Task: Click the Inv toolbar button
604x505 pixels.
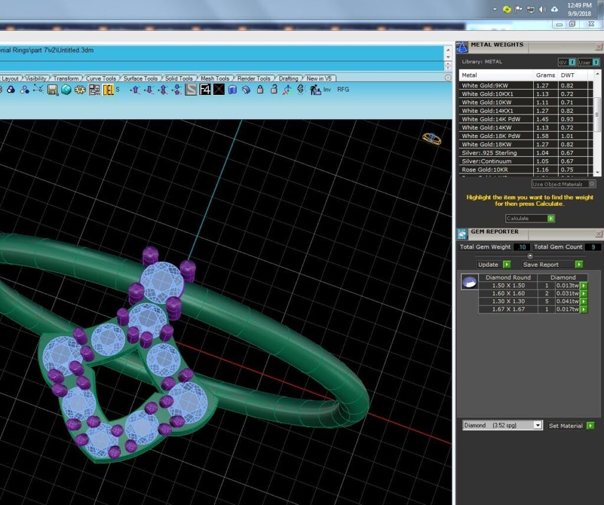Action: 327,89
